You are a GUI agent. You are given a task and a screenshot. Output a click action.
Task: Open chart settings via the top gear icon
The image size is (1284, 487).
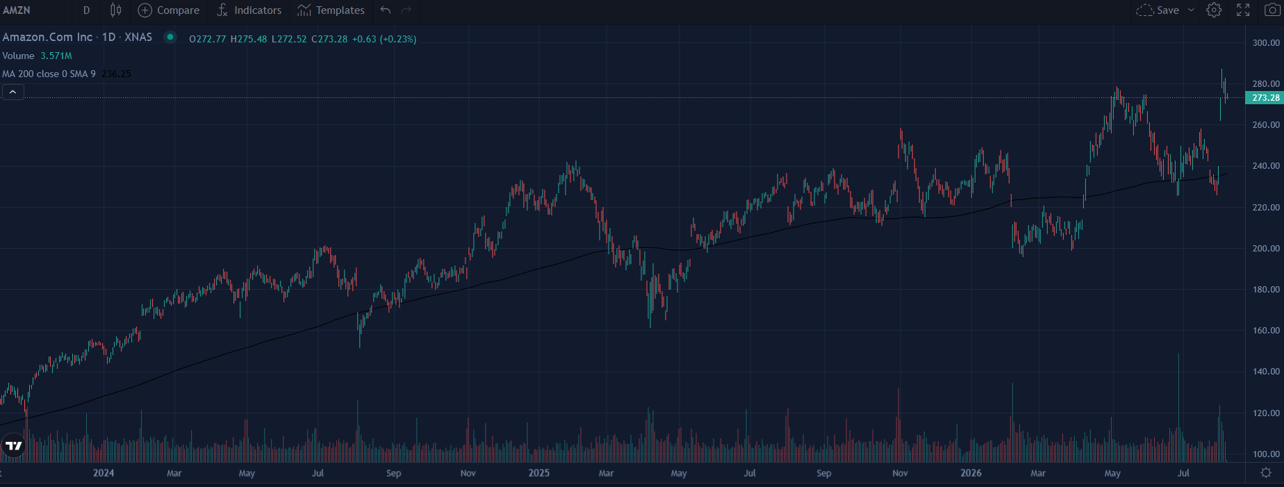pyautogui.click(x=1214, y=10)
